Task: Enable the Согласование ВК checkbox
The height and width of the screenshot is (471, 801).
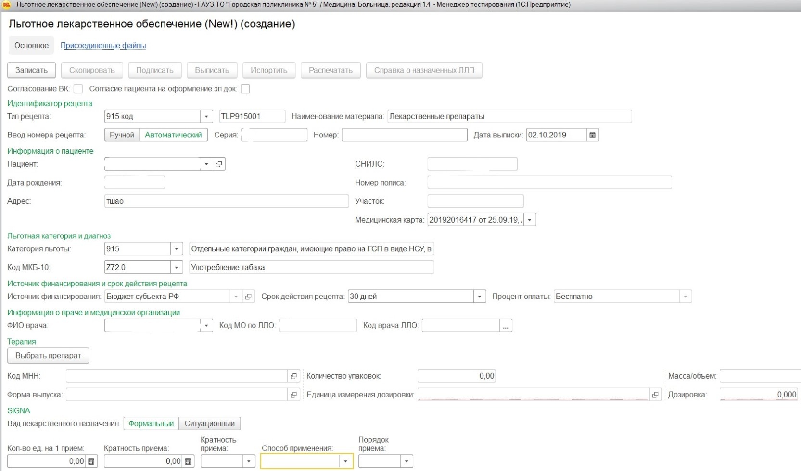Action: click(78, 89)
